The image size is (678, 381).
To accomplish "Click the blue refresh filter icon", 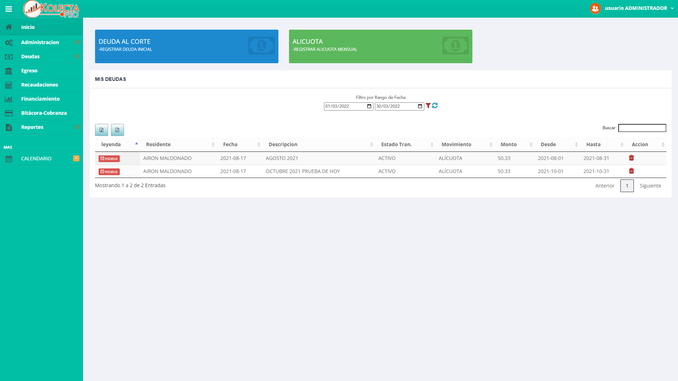I will click(435, 106).
